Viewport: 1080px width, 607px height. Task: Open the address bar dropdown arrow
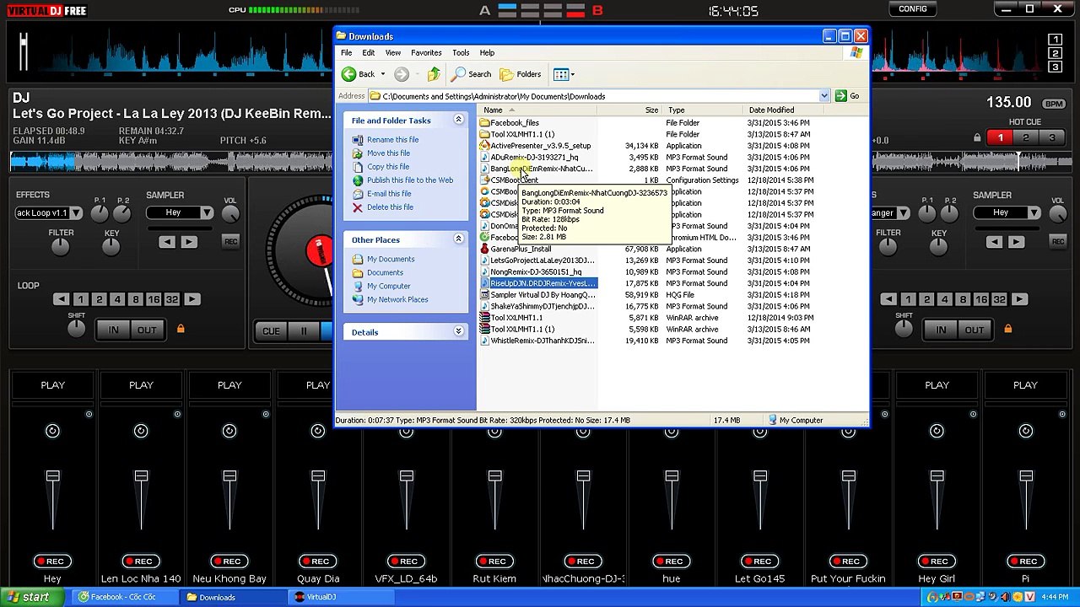click(x=824, y=96)
